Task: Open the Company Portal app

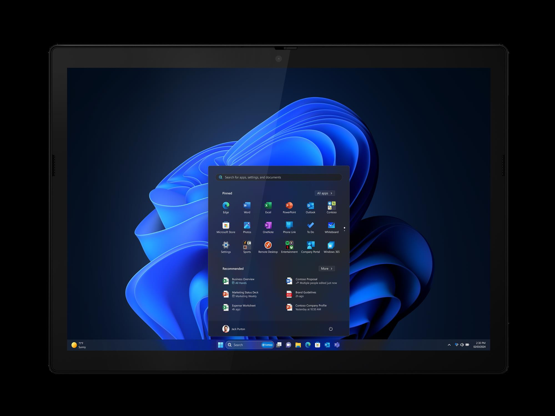Action: (310, 246)
